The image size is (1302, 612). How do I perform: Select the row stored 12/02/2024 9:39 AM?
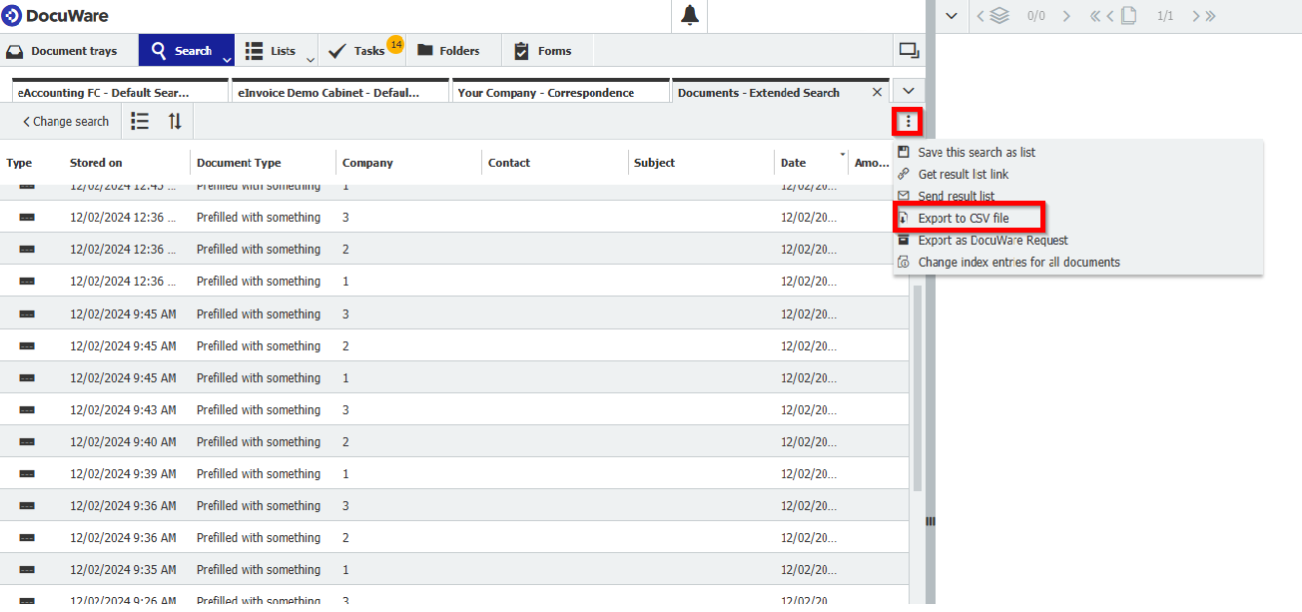pyautogui.click(x=454, y=473)
